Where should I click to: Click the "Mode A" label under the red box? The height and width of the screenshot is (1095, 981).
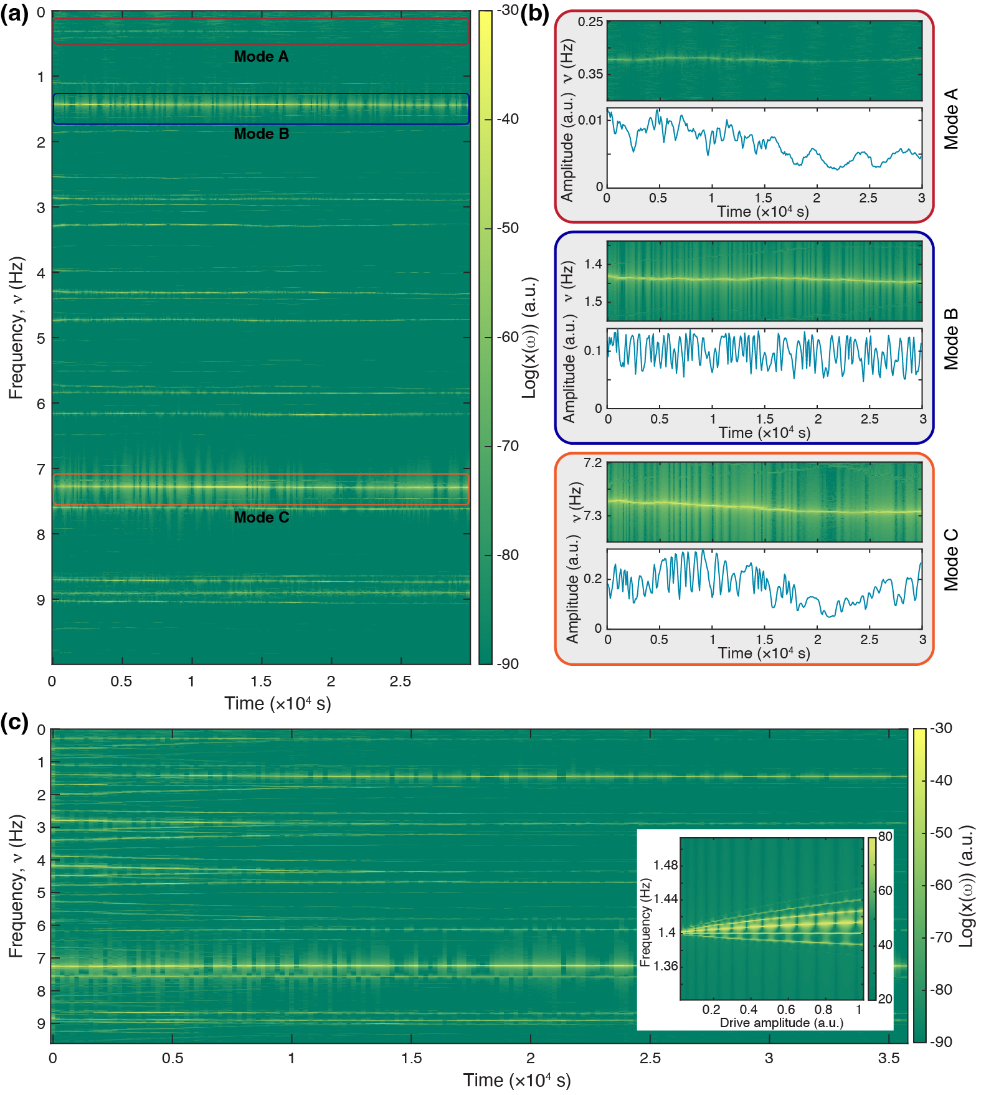tap(261, 57)
